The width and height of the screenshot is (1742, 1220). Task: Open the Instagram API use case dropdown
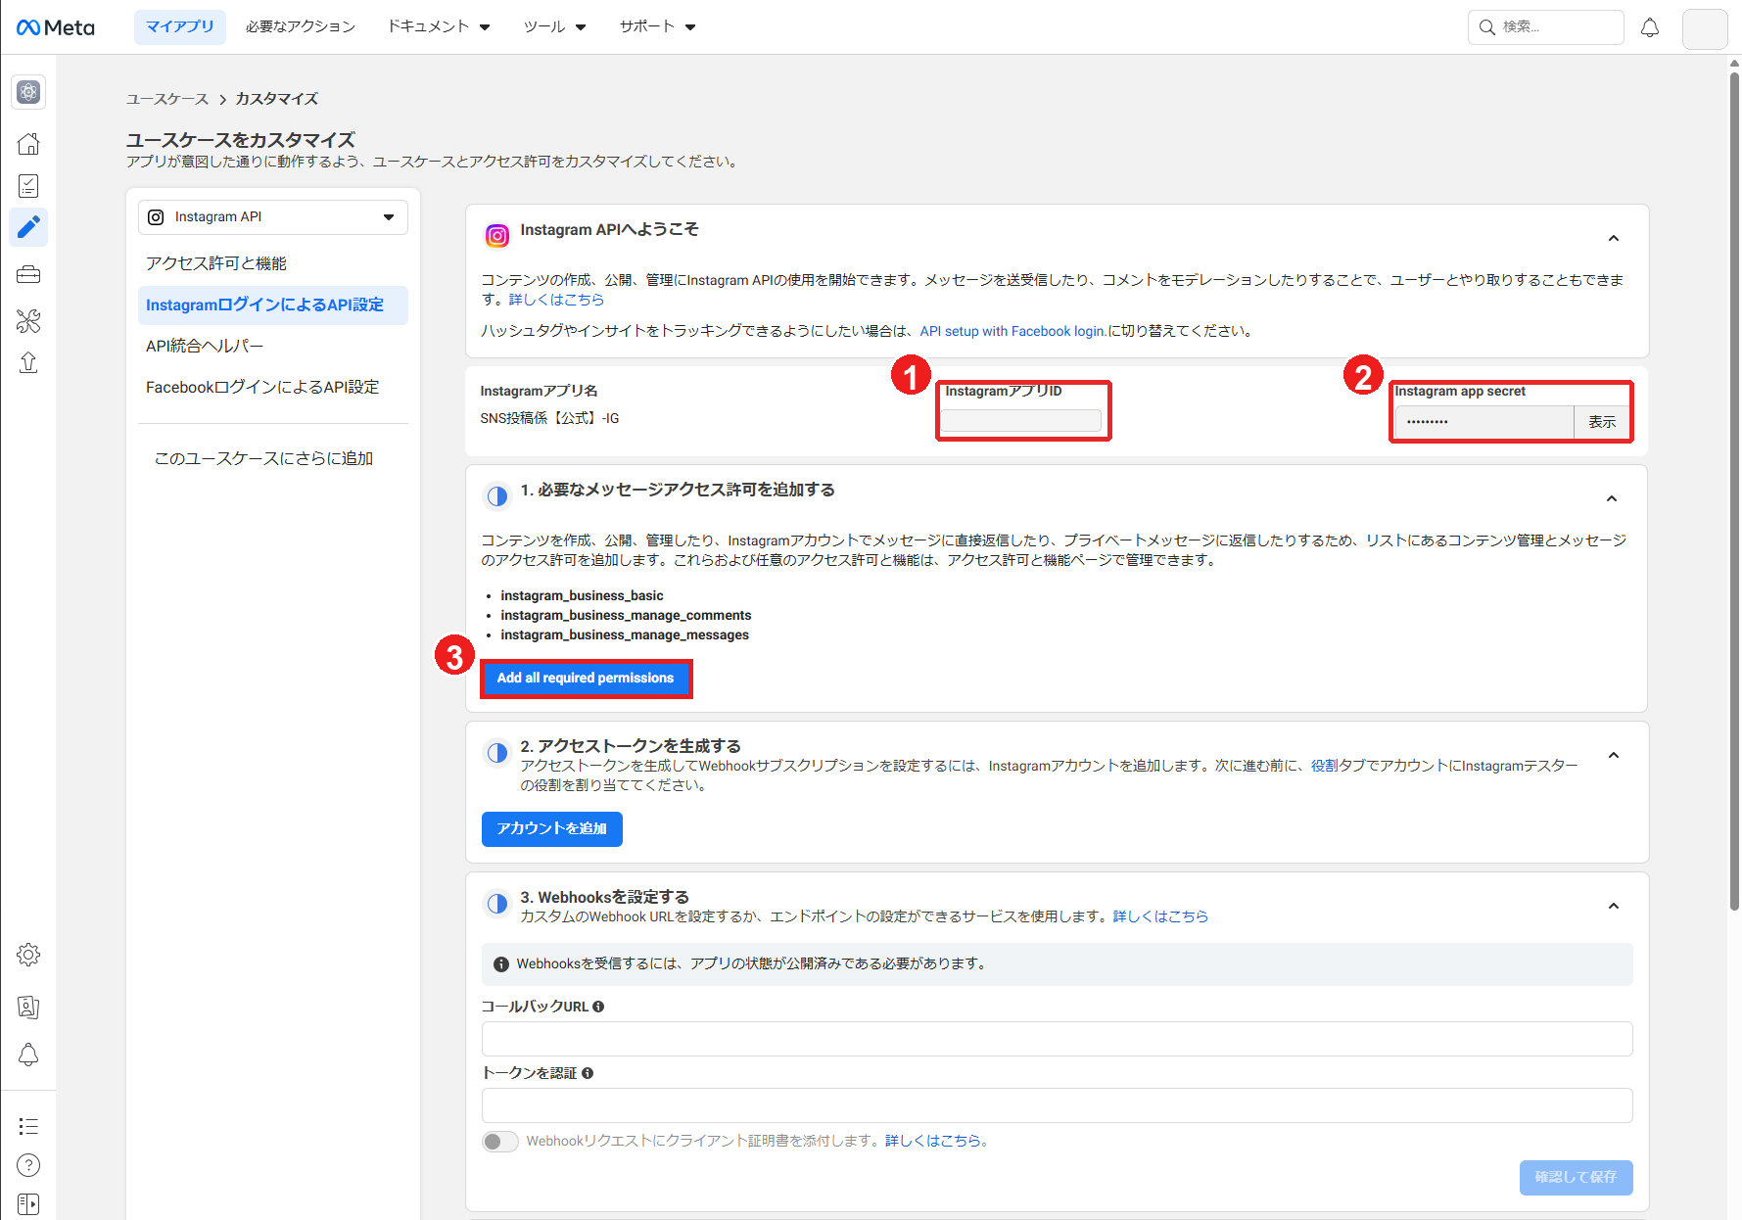tap(272, 217)
